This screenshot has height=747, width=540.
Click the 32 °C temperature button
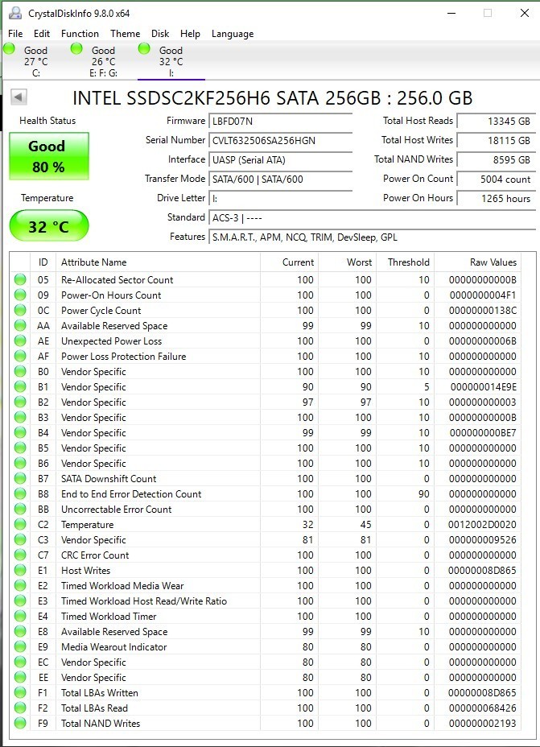[x=49, y=226]
